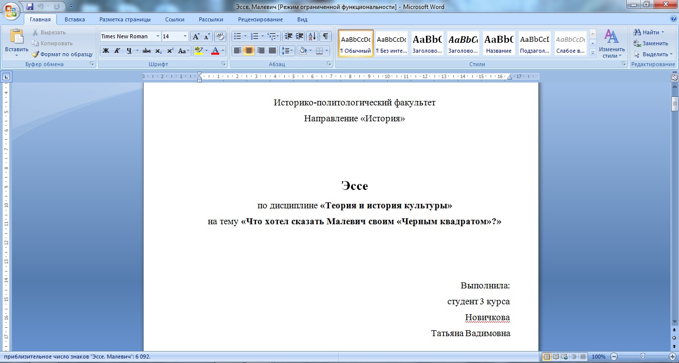Click the Эссе heading in document
Screen dimensions: 679x363
(x=355, y=186)
